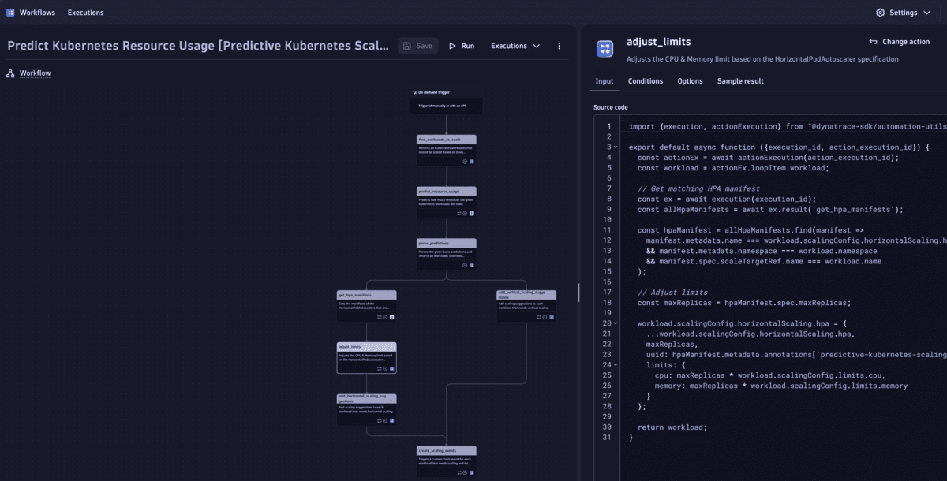Click the 'maxReplicas,' code line

[672, 345]
